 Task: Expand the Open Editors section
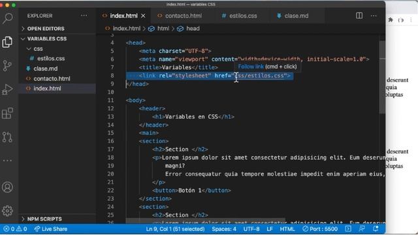tap(46, 29)
